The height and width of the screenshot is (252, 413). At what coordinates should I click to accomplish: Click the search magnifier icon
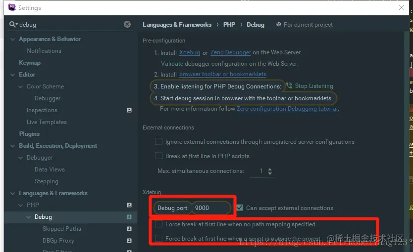[12, 24]
